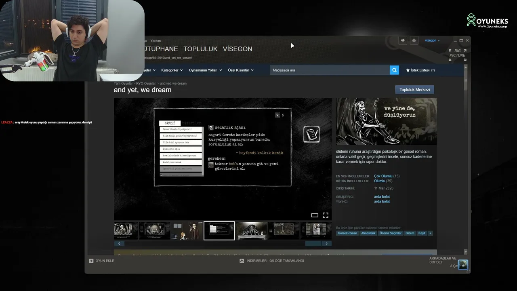The height and width of the screenshot is (291, 517).
Task: Click the page scrollbar down arrow
Action: click(466, 252)
